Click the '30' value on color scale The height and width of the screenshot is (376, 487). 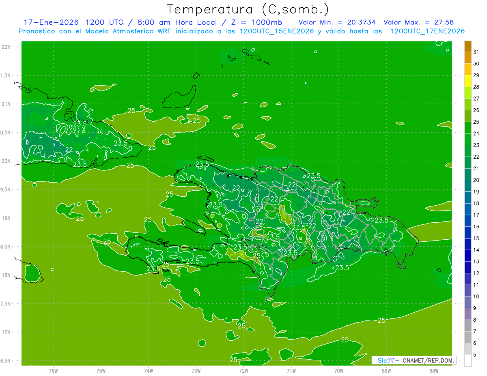pyautogui.click(x=476, y=64)
